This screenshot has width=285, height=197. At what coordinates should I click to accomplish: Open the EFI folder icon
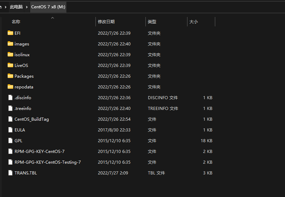point(10,33)
